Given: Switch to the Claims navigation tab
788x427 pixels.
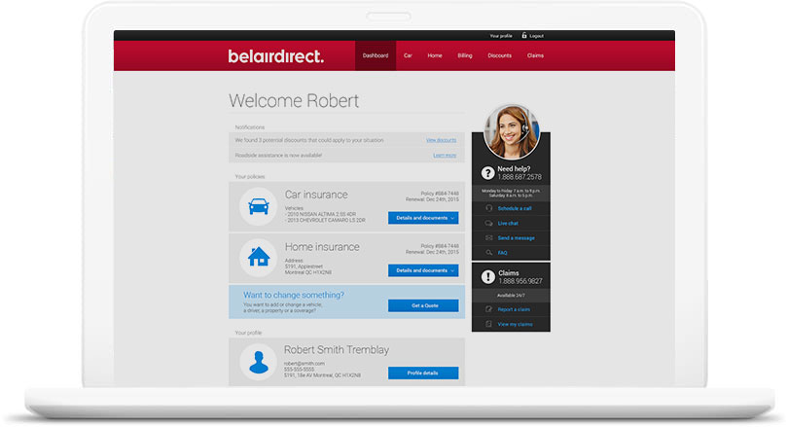Looking at the screenshot, I should click(x=535, y=55).
